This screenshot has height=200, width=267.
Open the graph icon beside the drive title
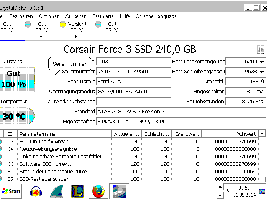pyautogui.click(x=261, y=50)
